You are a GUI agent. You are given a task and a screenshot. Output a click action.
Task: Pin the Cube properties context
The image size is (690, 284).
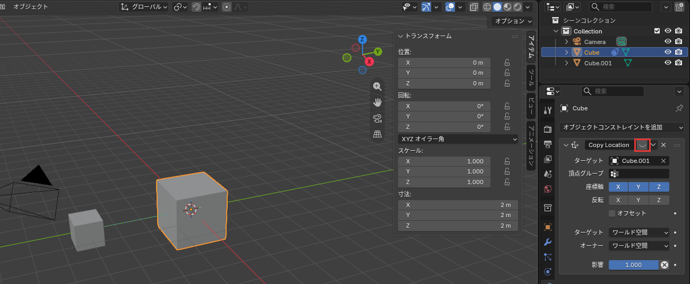click(679, 108)
